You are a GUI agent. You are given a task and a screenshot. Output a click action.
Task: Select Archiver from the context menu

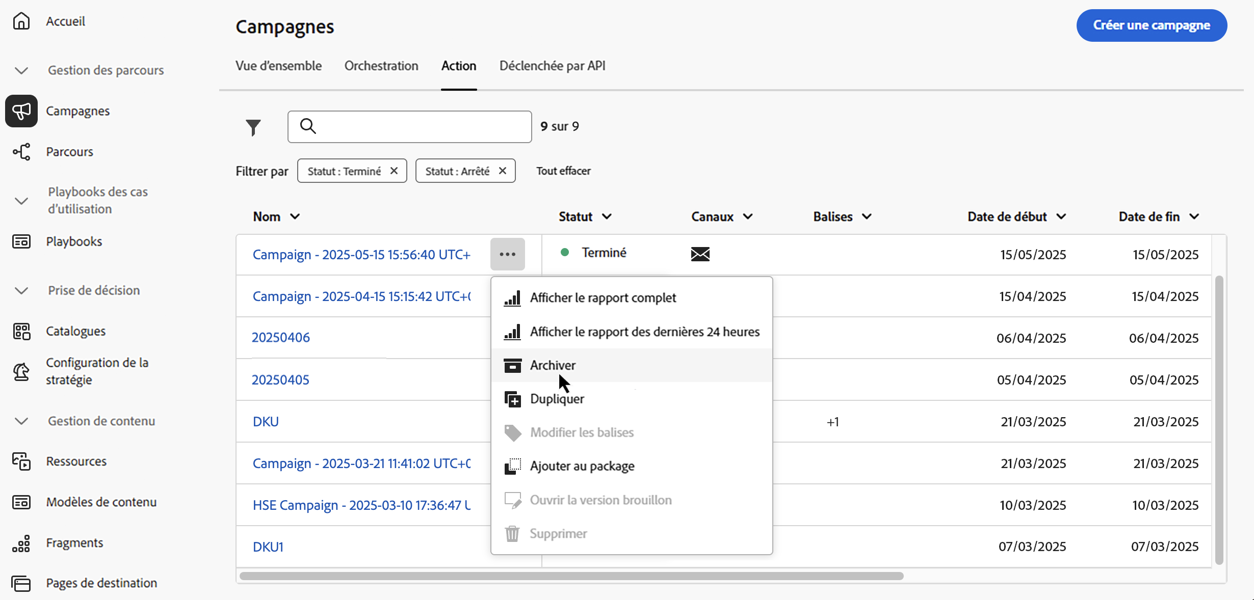(x=553, y=365)
